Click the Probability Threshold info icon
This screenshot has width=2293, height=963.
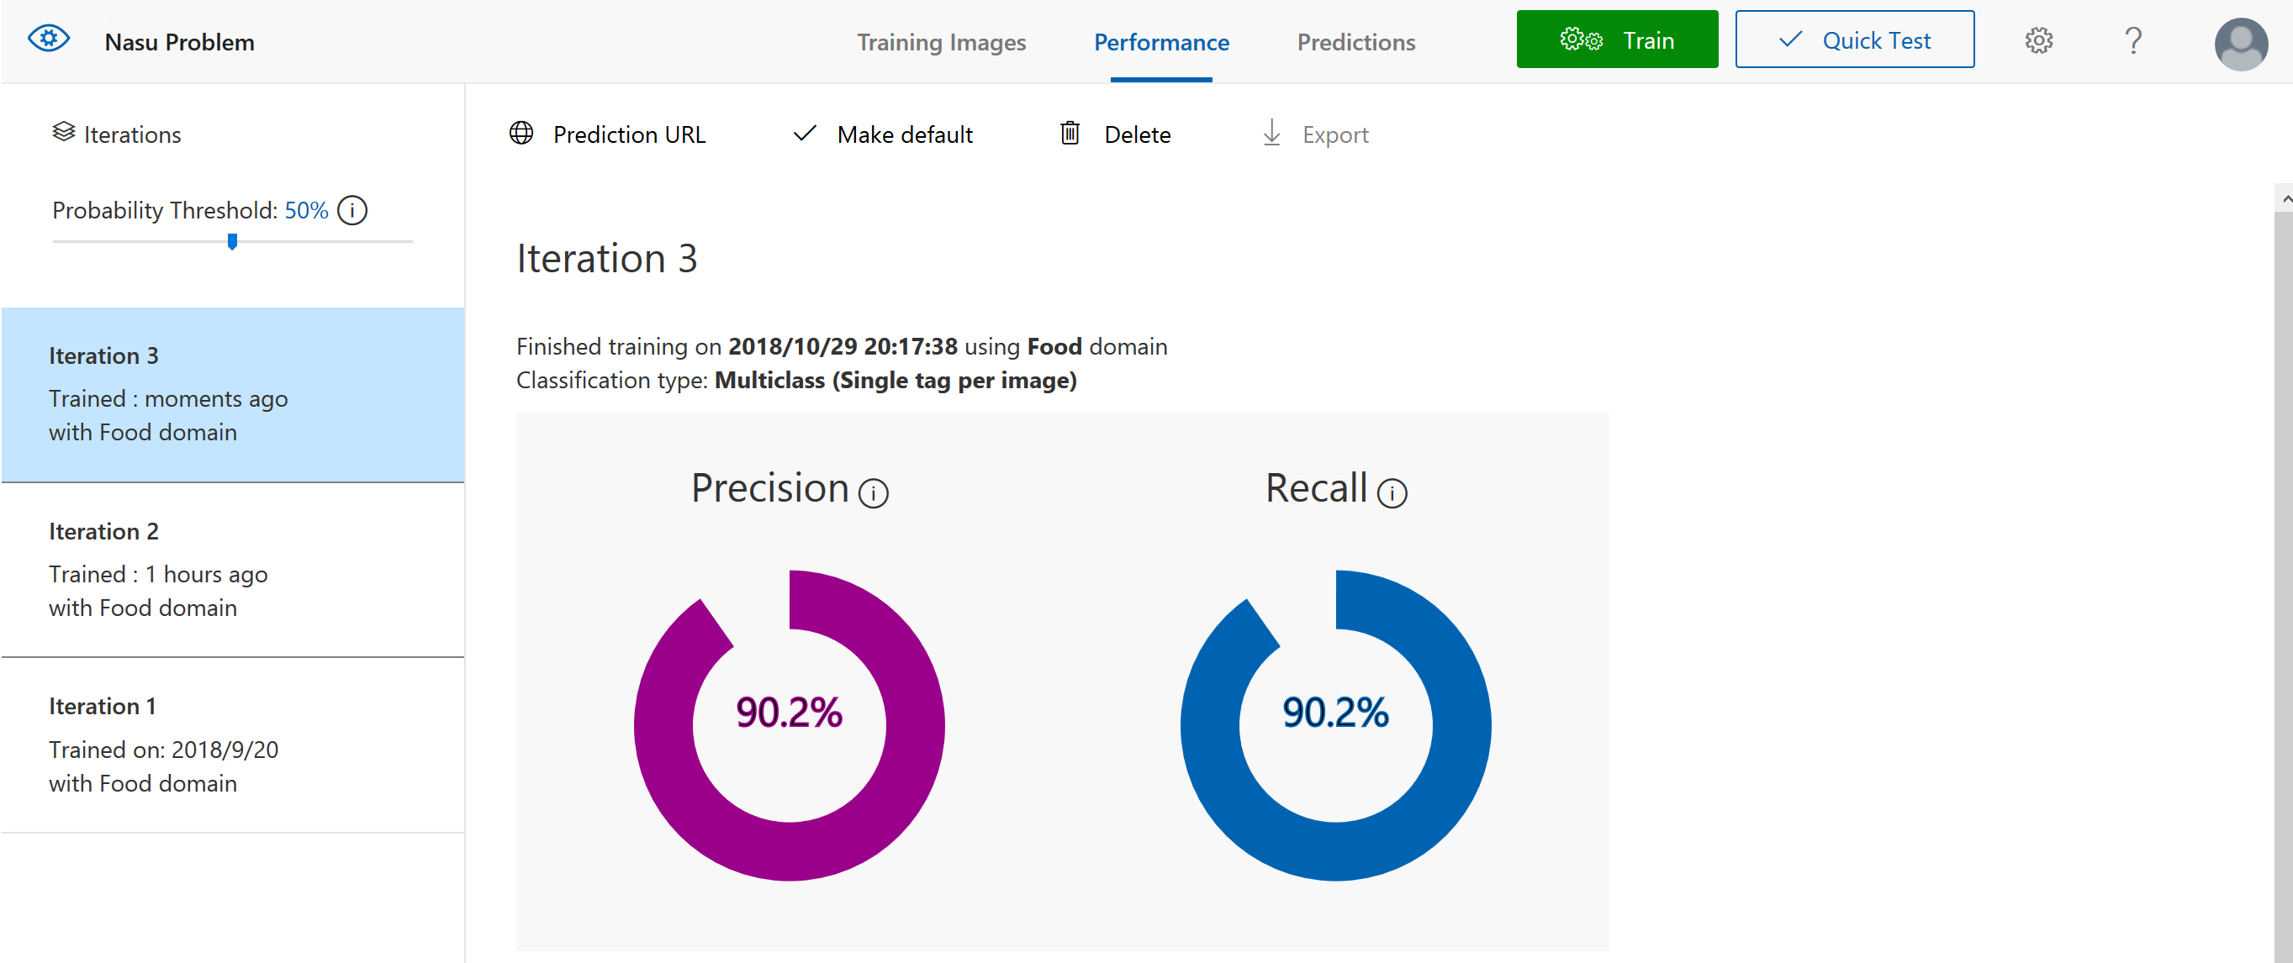point(352,211)
